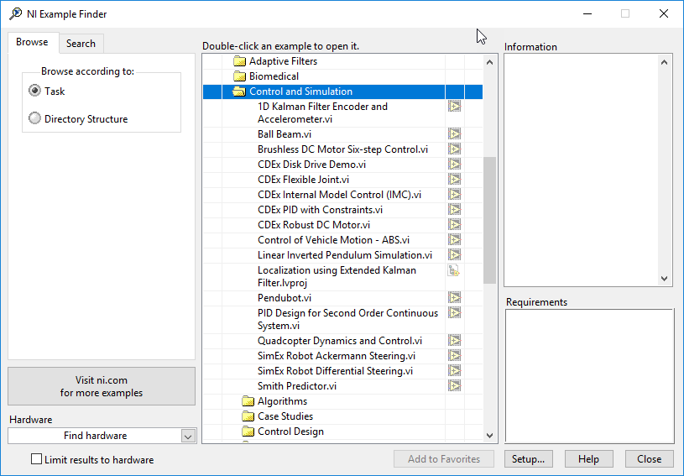The width and height of the screenshot is (684, 476).
Task: Click the example list scroll down arrow
Action: 489,436
